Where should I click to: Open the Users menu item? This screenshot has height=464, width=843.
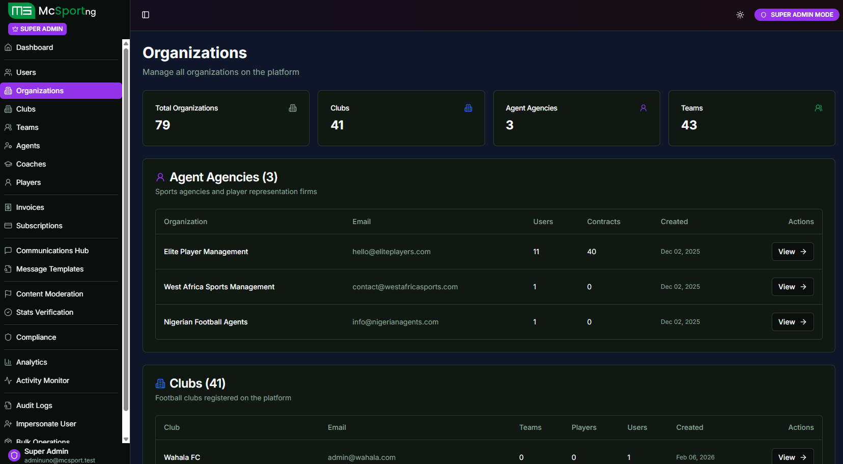pyautogui.click(x=26, y=72)
